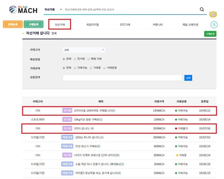Select the 택배 거래 radio option
The width and height of the screenshot is (224, 179).
click(88, 59)
